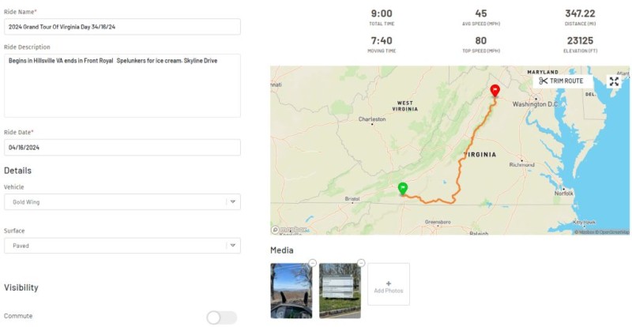Screen dimensions: 632x327
Task: Click Add Photos tile
Action: click(x=389, y=284)
